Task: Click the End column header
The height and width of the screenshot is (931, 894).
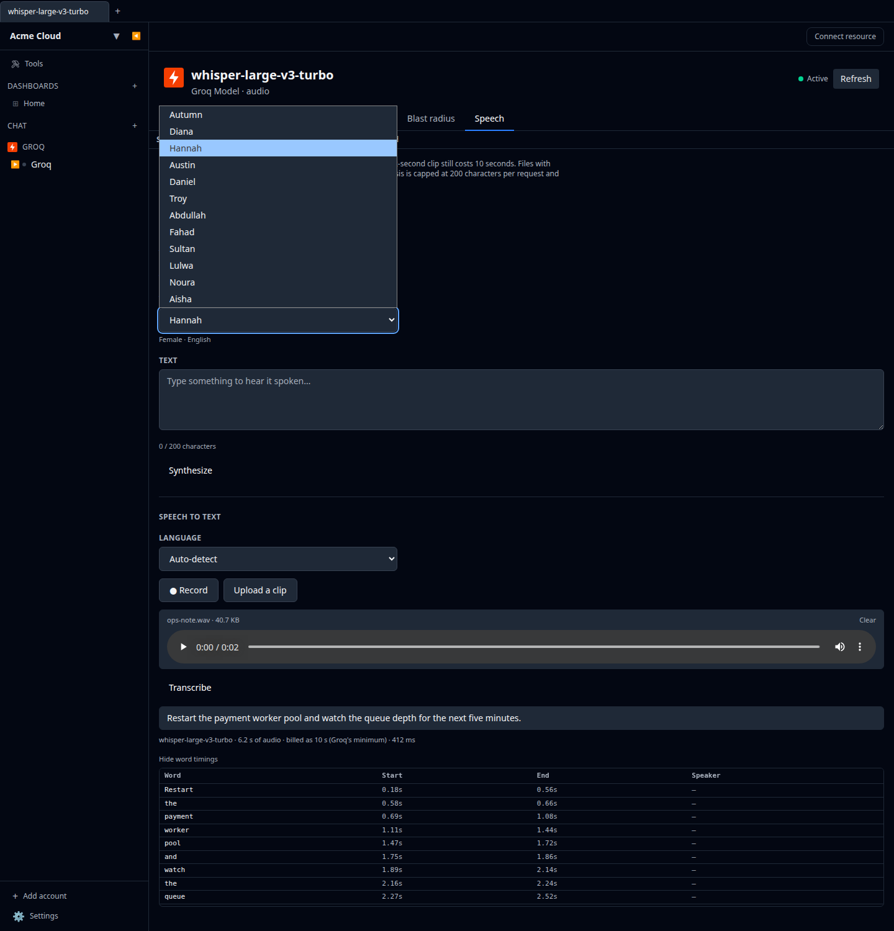Action: click(x=543, y=776)
